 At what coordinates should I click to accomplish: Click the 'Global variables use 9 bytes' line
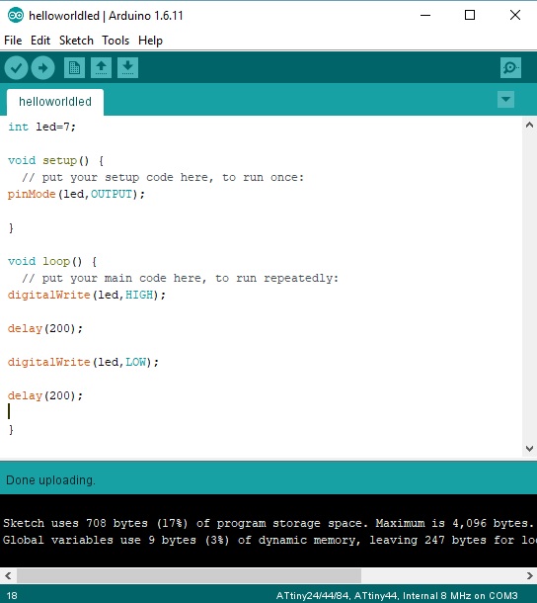pyautogui.click(x=269, y=541)
